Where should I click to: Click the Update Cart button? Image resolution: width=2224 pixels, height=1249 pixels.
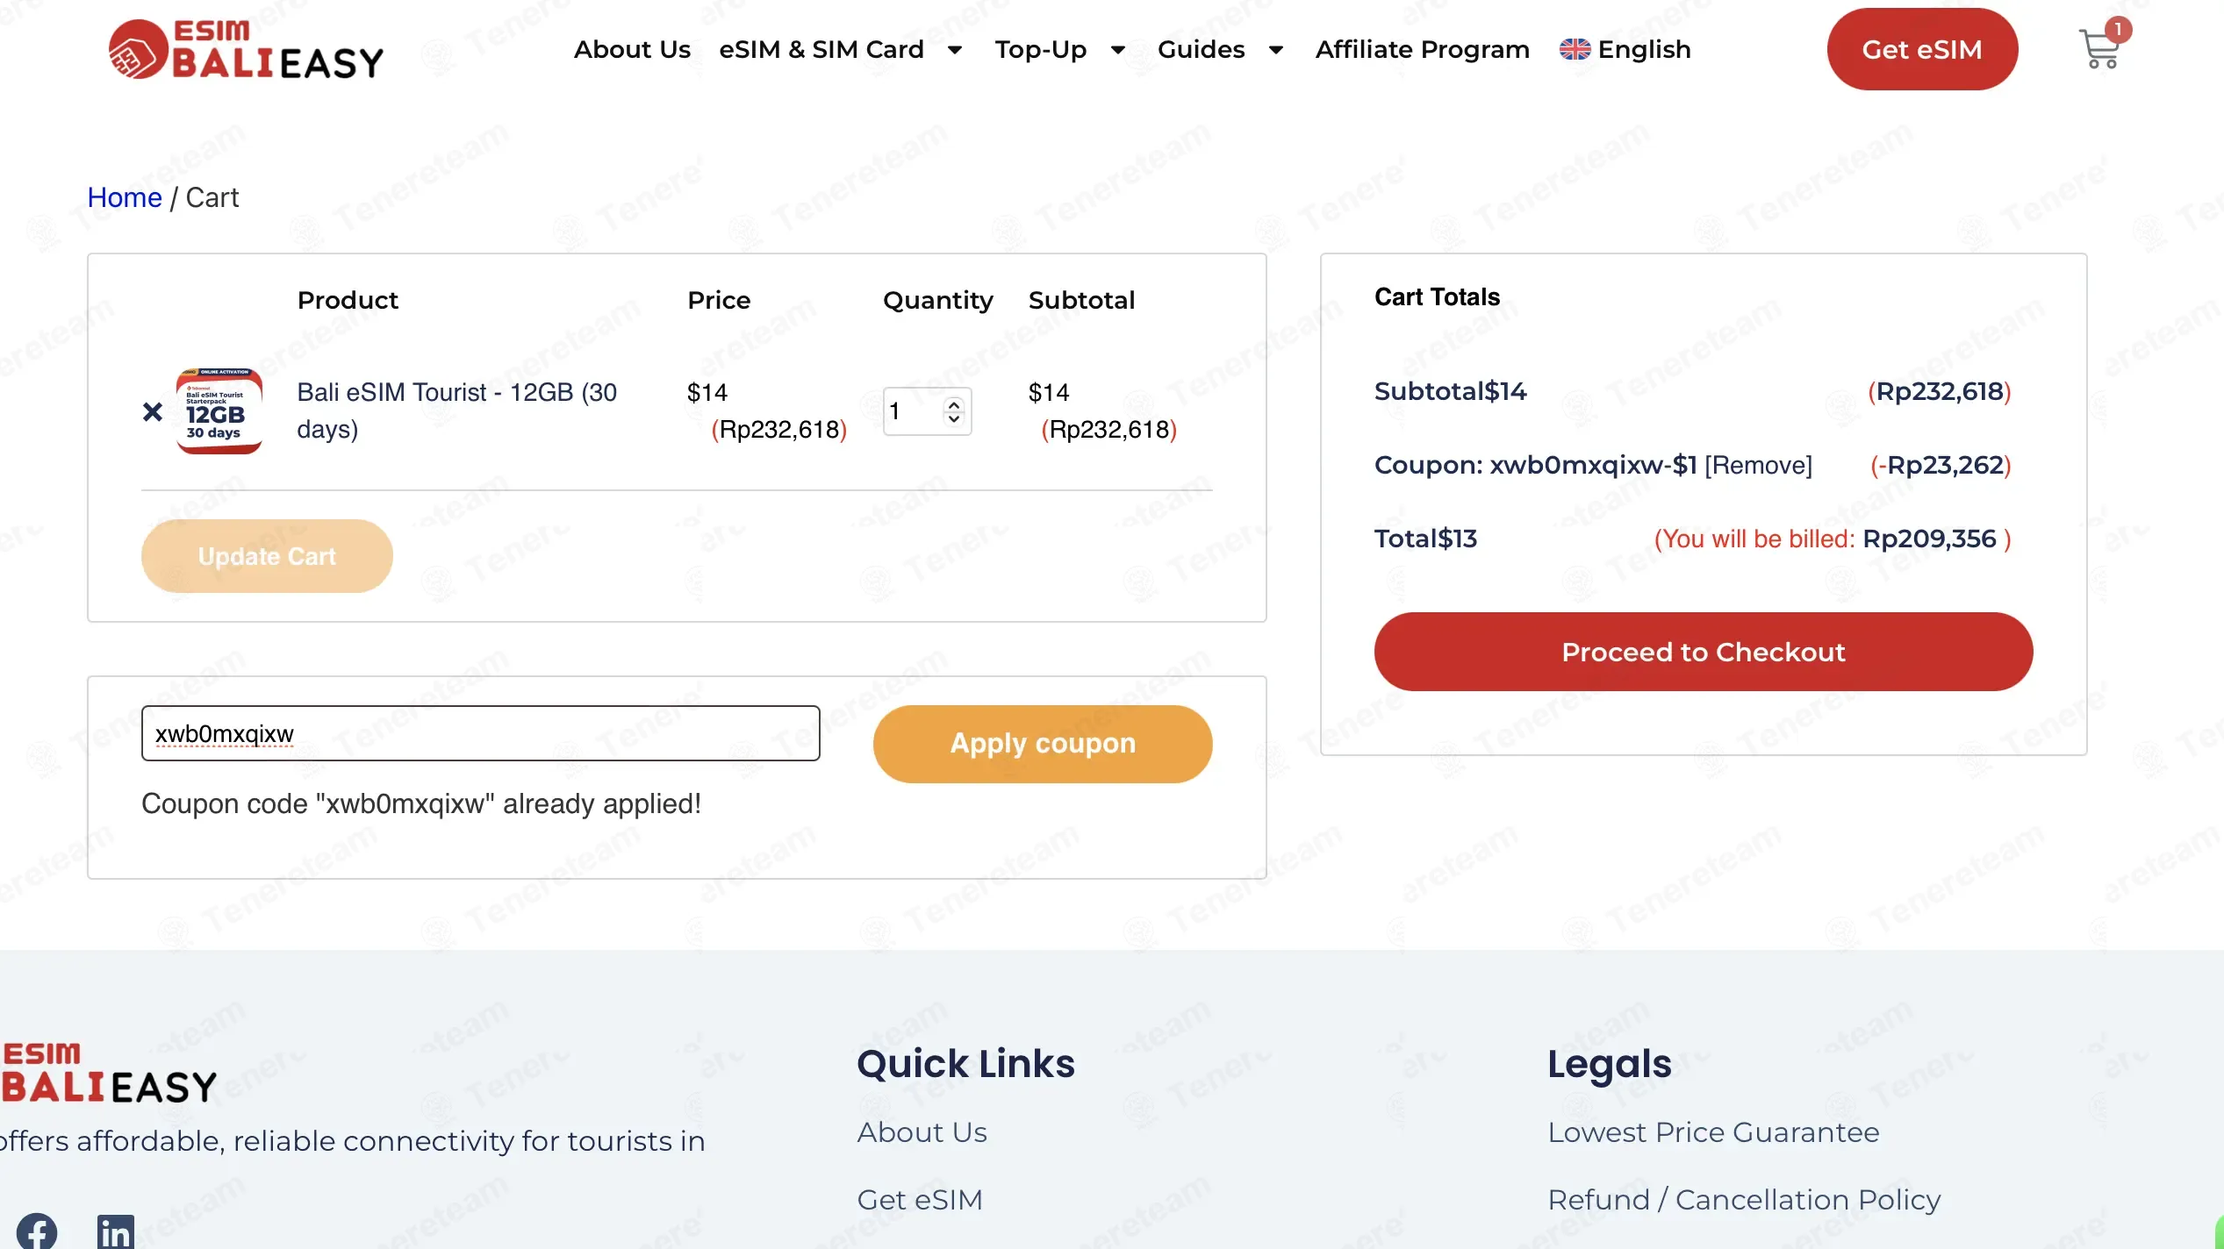point(267,556)
